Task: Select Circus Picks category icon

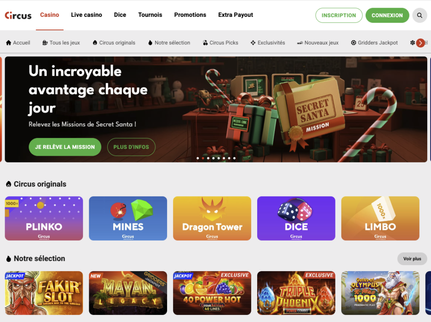Action: point(205,43)
